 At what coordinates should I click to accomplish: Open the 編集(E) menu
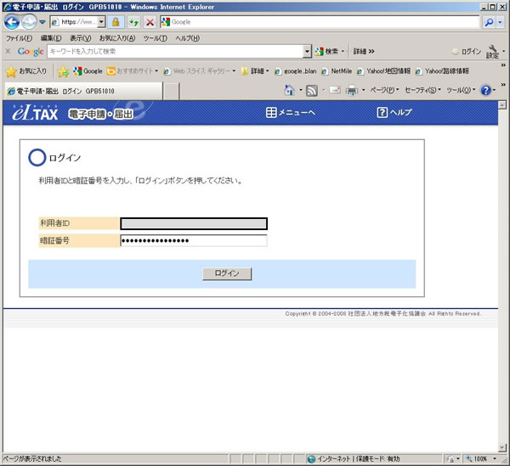tap(51, 38)
